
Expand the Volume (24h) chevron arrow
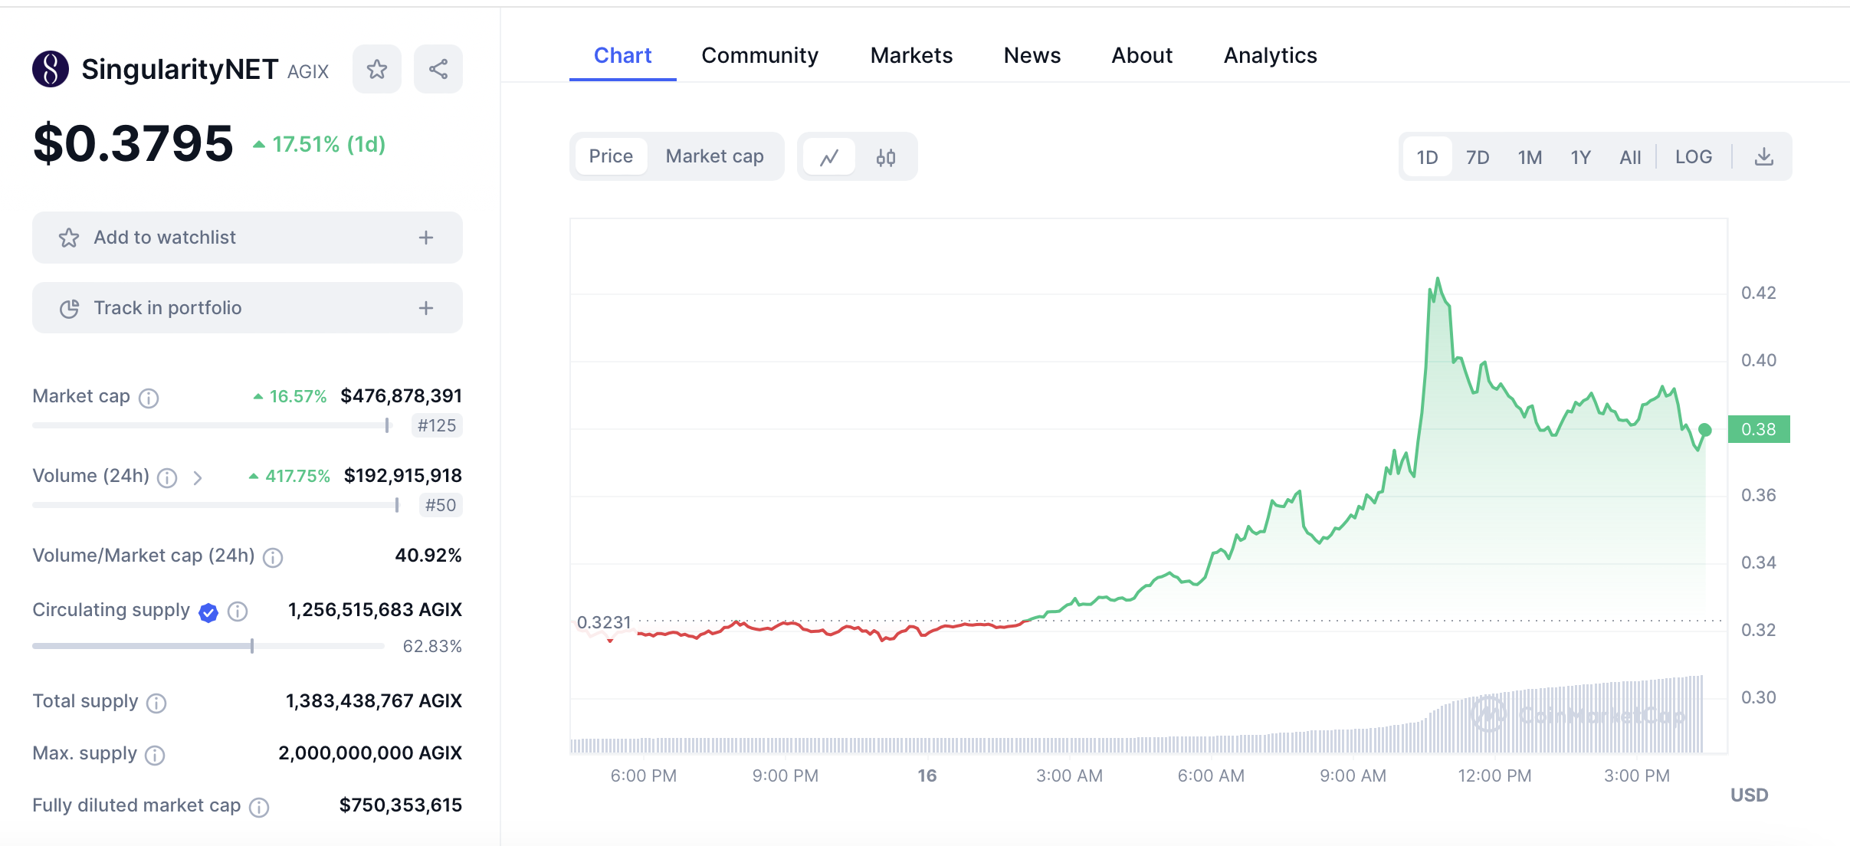[x=198, y=478]
